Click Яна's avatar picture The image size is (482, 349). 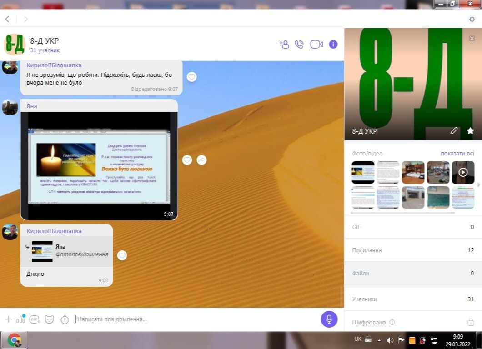click(10, 107)
